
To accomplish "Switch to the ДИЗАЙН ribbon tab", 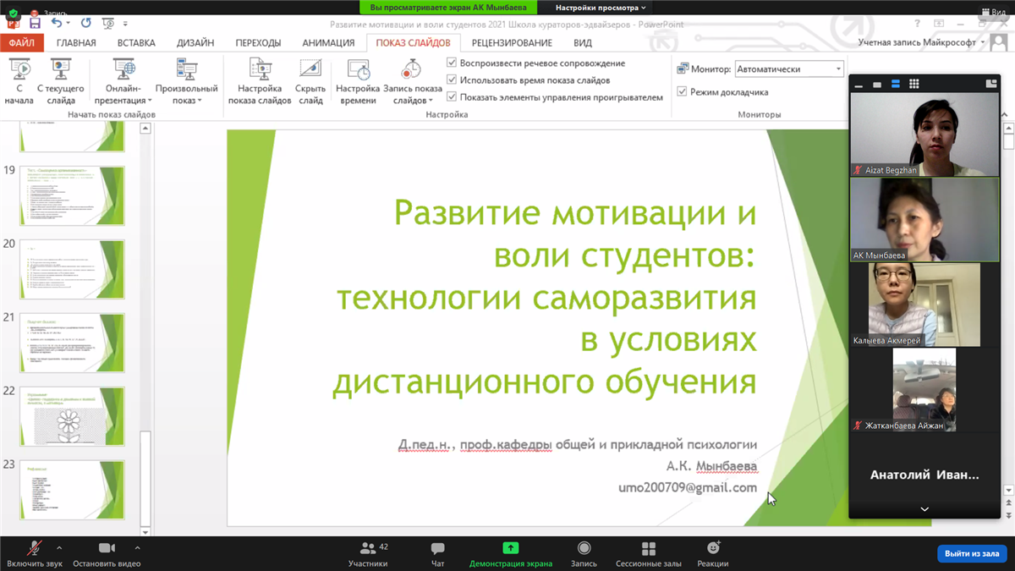I will point(195,43).
